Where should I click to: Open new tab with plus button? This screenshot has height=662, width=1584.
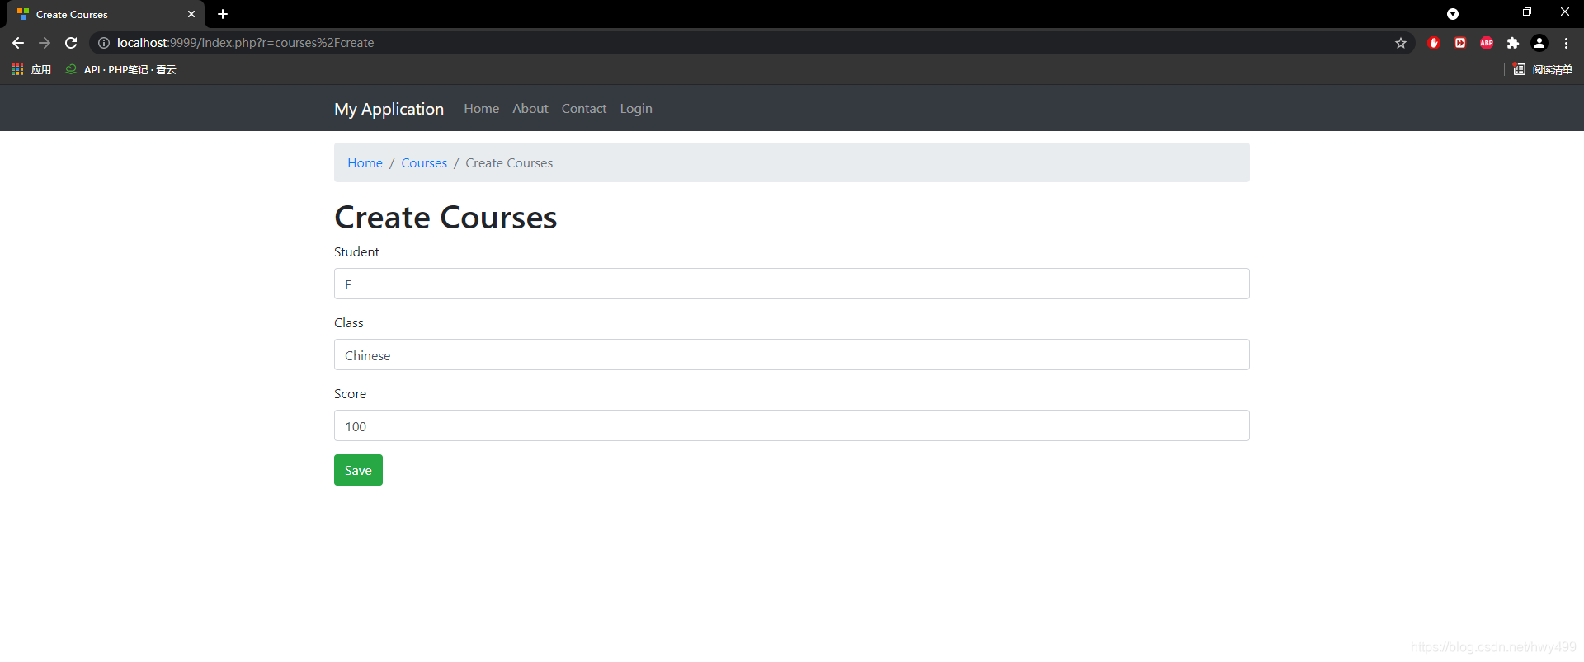point(223,14)
